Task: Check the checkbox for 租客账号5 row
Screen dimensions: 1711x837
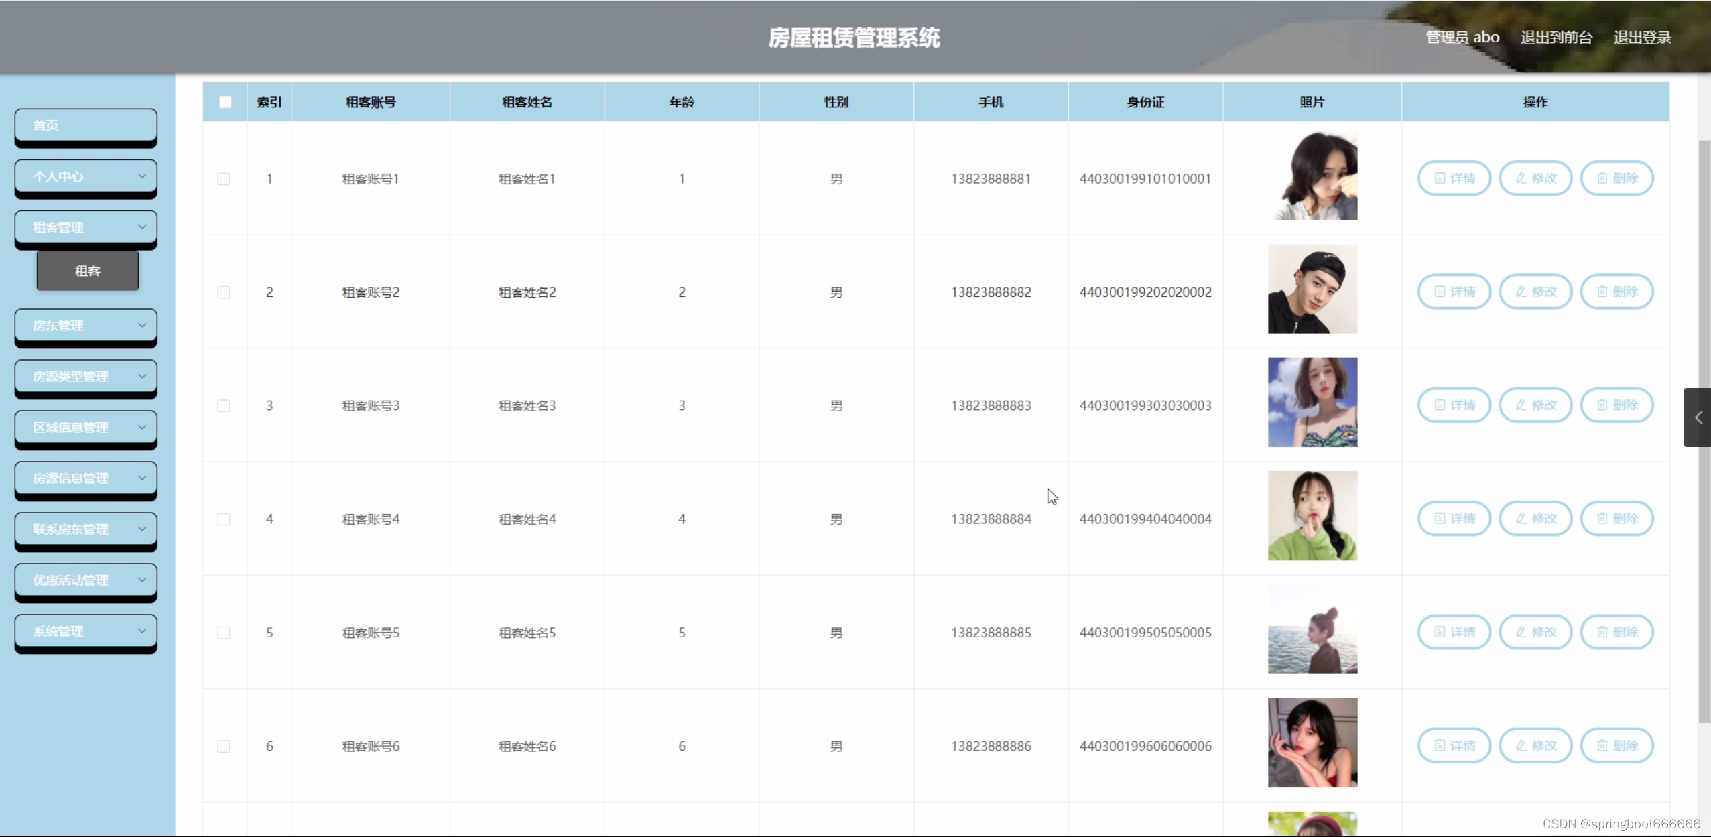Action: [224, 633]
